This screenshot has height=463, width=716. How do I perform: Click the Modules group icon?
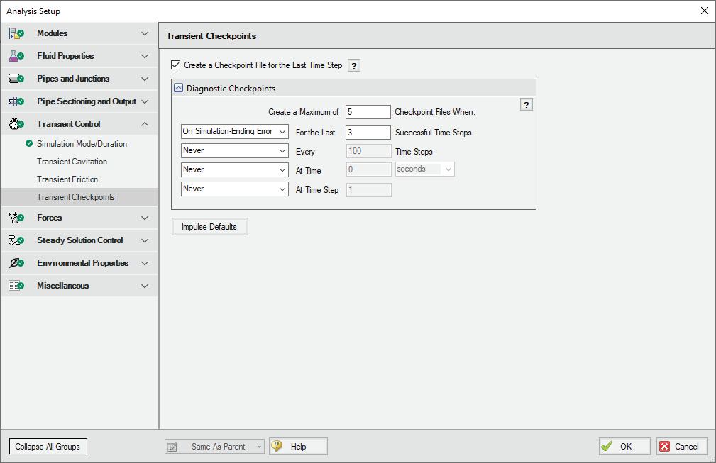(16, 33)
